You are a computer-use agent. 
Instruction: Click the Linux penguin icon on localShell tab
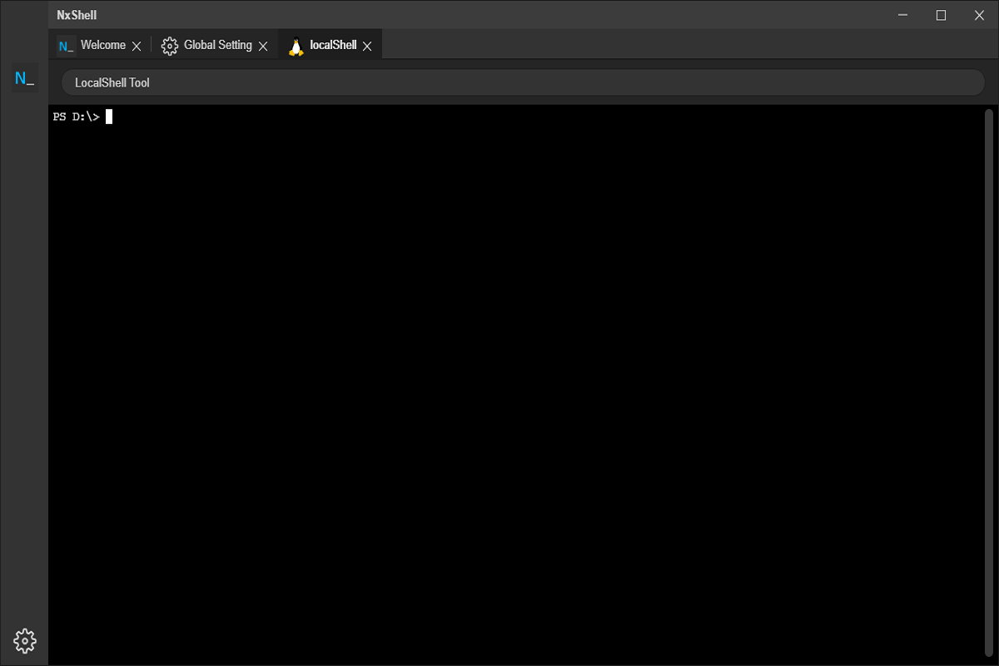[296, 46]
